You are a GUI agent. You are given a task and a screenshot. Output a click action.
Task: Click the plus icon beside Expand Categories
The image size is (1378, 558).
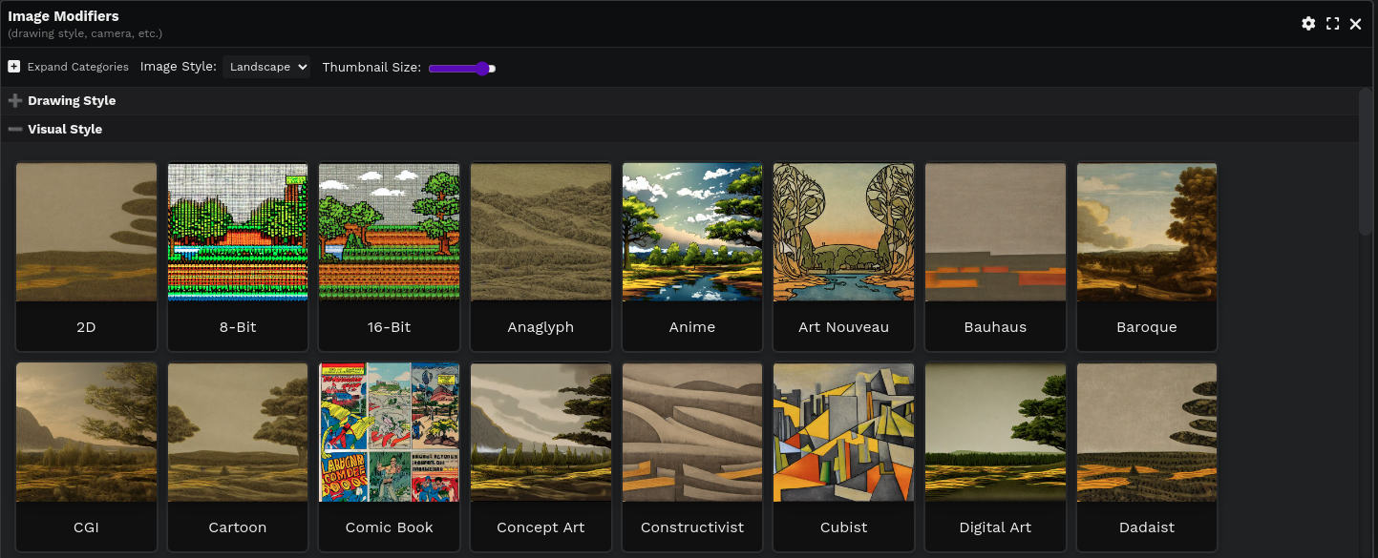point(14,67)
